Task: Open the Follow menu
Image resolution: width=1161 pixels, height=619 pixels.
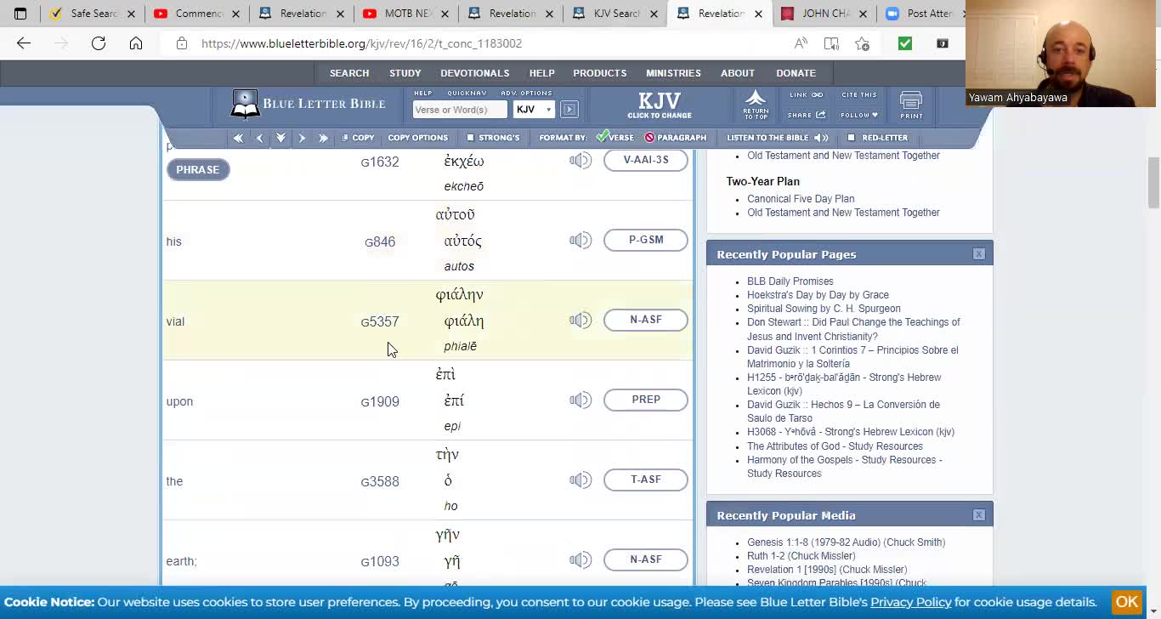Action: pyautogui.click(x=859, y=115)
